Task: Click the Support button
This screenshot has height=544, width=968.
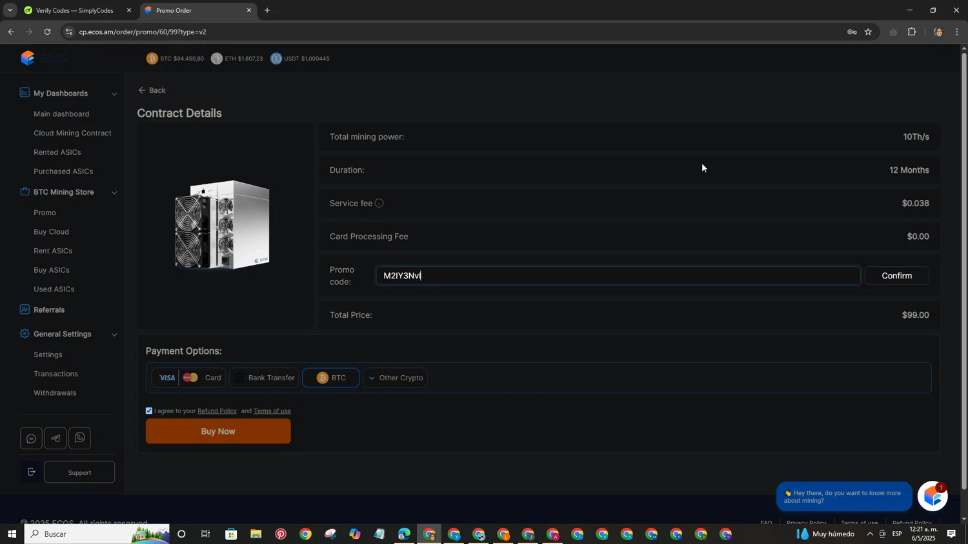Action: click(79, 472)
